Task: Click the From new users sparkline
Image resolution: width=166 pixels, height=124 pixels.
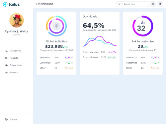Action: [x=112, y=52]
